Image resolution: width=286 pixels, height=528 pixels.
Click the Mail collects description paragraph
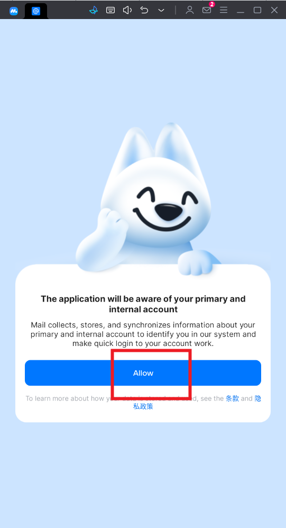(x=143, y=334)
